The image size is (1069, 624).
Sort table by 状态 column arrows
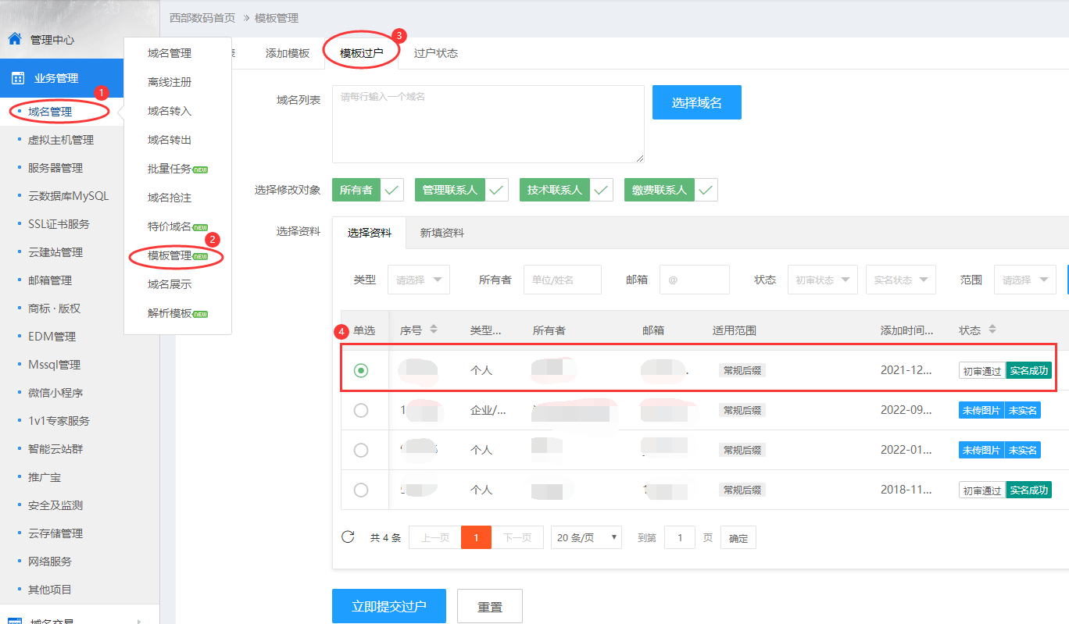point(992,330)
